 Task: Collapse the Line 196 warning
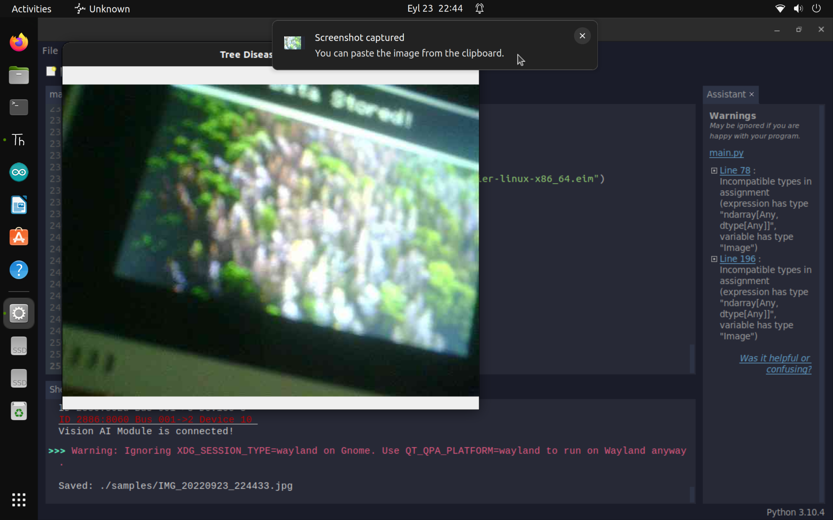click(x=714, y=259)
